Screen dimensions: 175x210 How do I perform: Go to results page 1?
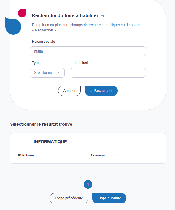click(88, 184)
